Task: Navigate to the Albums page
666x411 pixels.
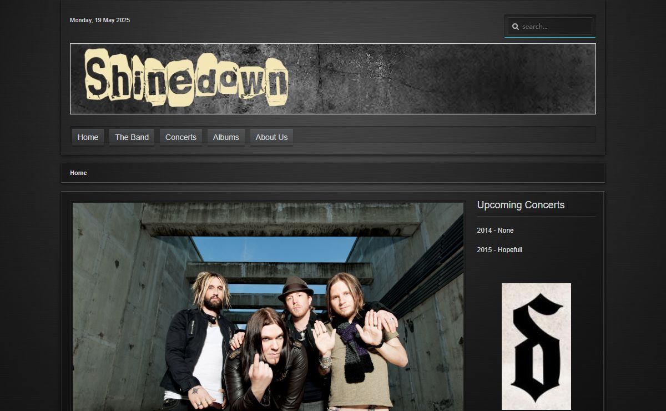Action: (x=226, y=137)
